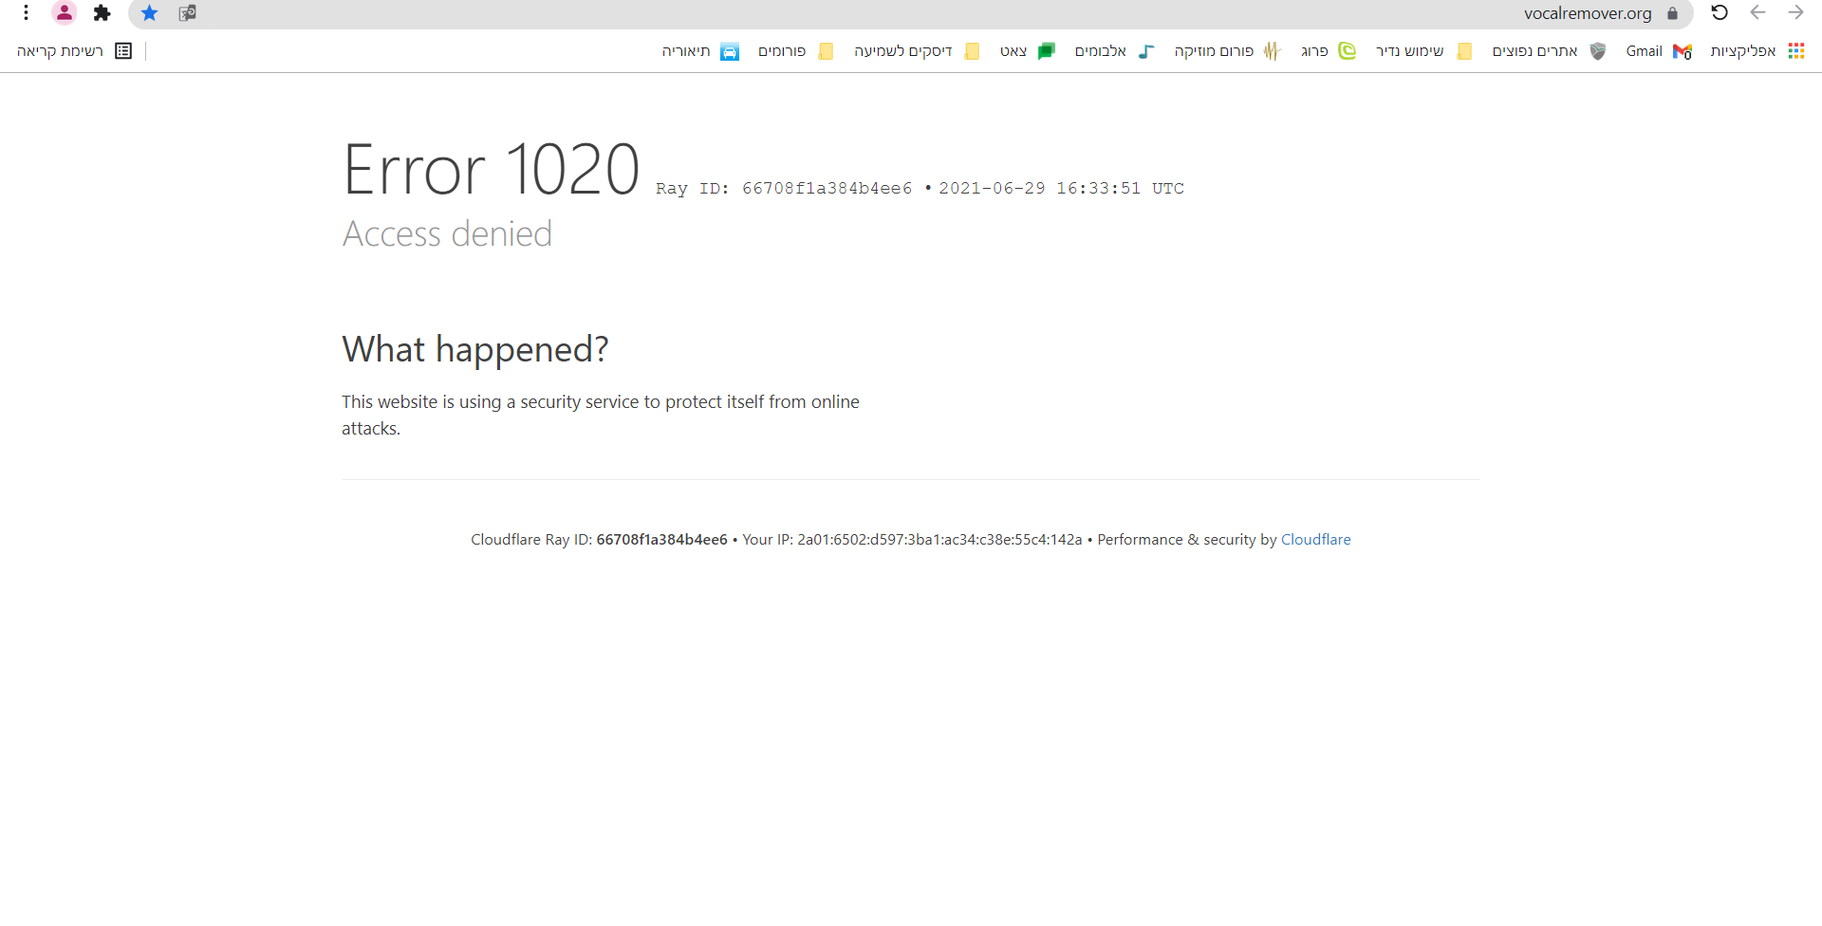
Task: Open the user profile avatar
Action: point(64,12)
